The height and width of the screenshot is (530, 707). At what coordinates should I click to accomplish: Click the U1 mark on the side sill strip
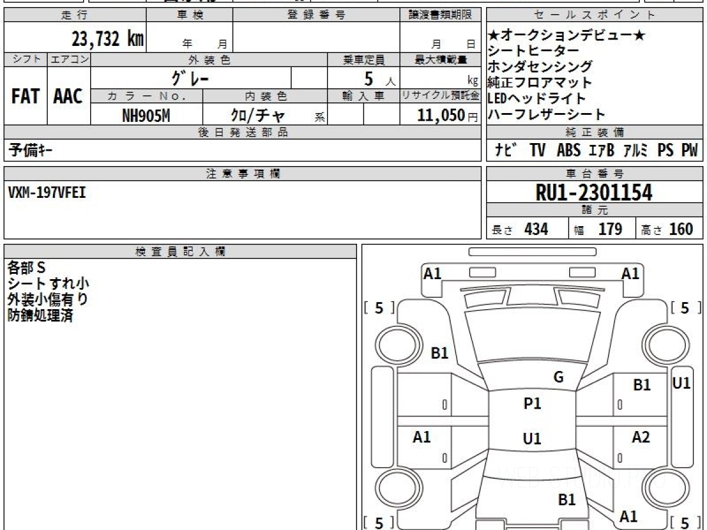[x=682, y=383]
